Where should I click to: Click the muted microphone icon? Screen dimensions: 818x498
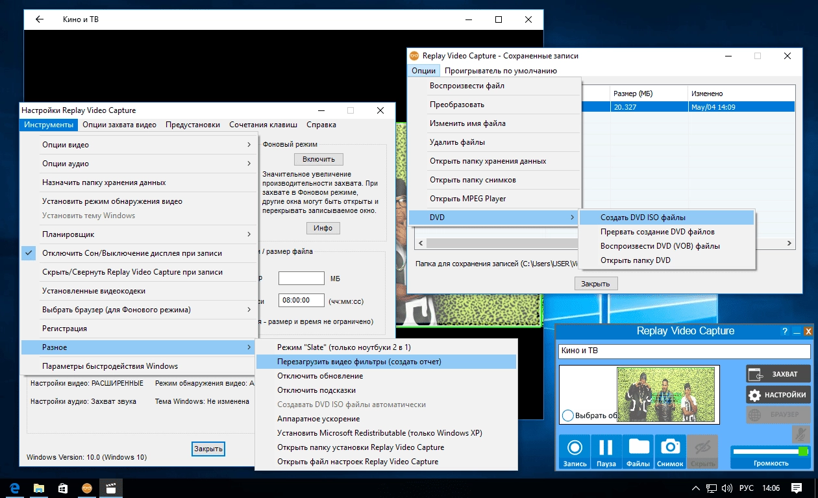point(801,434)
